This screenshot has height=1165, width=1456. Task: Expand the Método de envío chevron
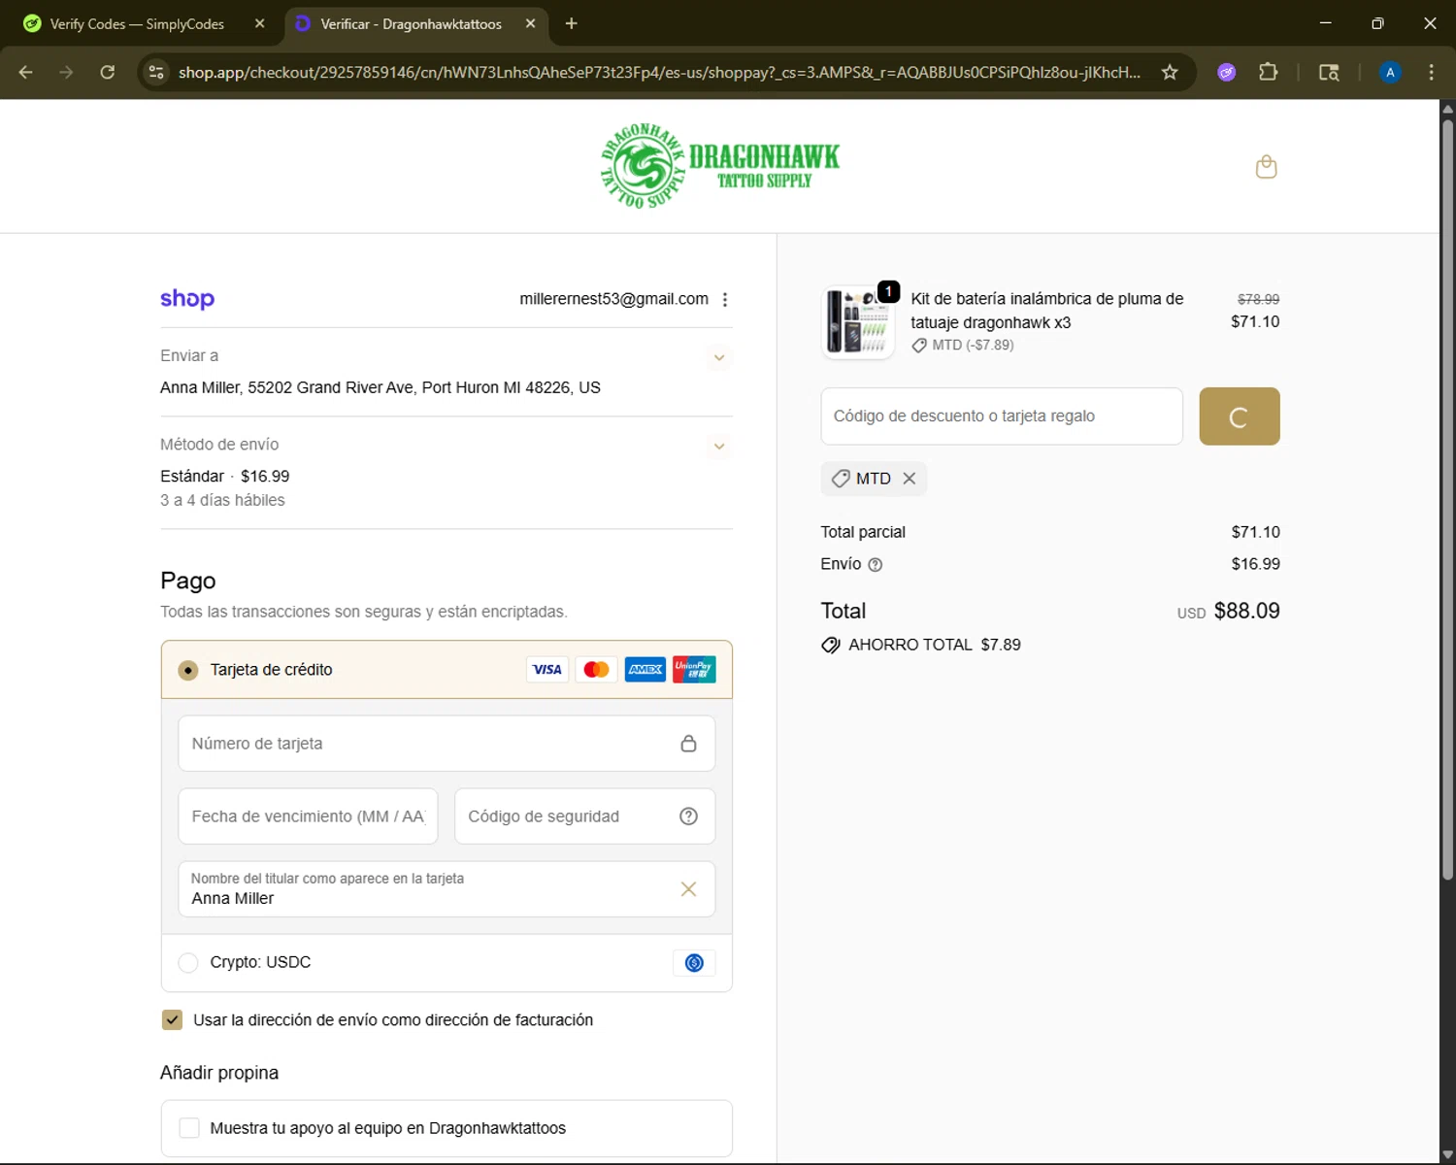pyautogui.click(x=719, y=447)
